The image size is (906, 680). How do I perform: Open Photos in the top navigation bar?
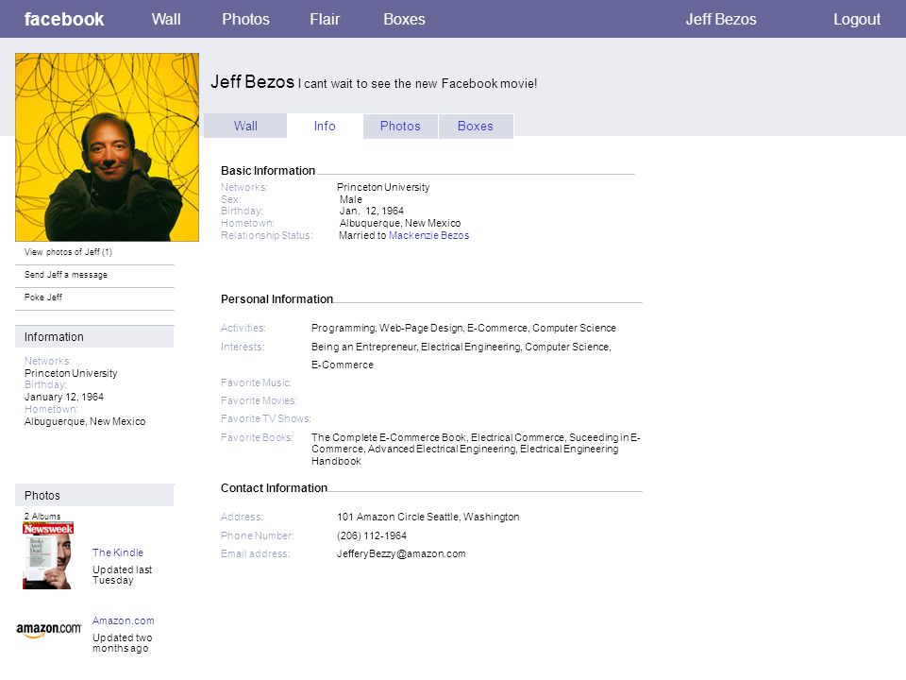[x=245, y=19]
